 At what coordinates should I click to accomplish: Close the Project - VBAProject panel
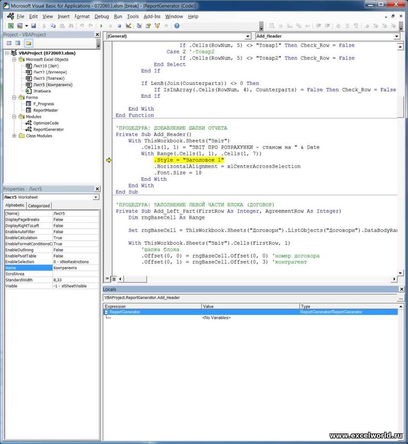click(97, 34)
